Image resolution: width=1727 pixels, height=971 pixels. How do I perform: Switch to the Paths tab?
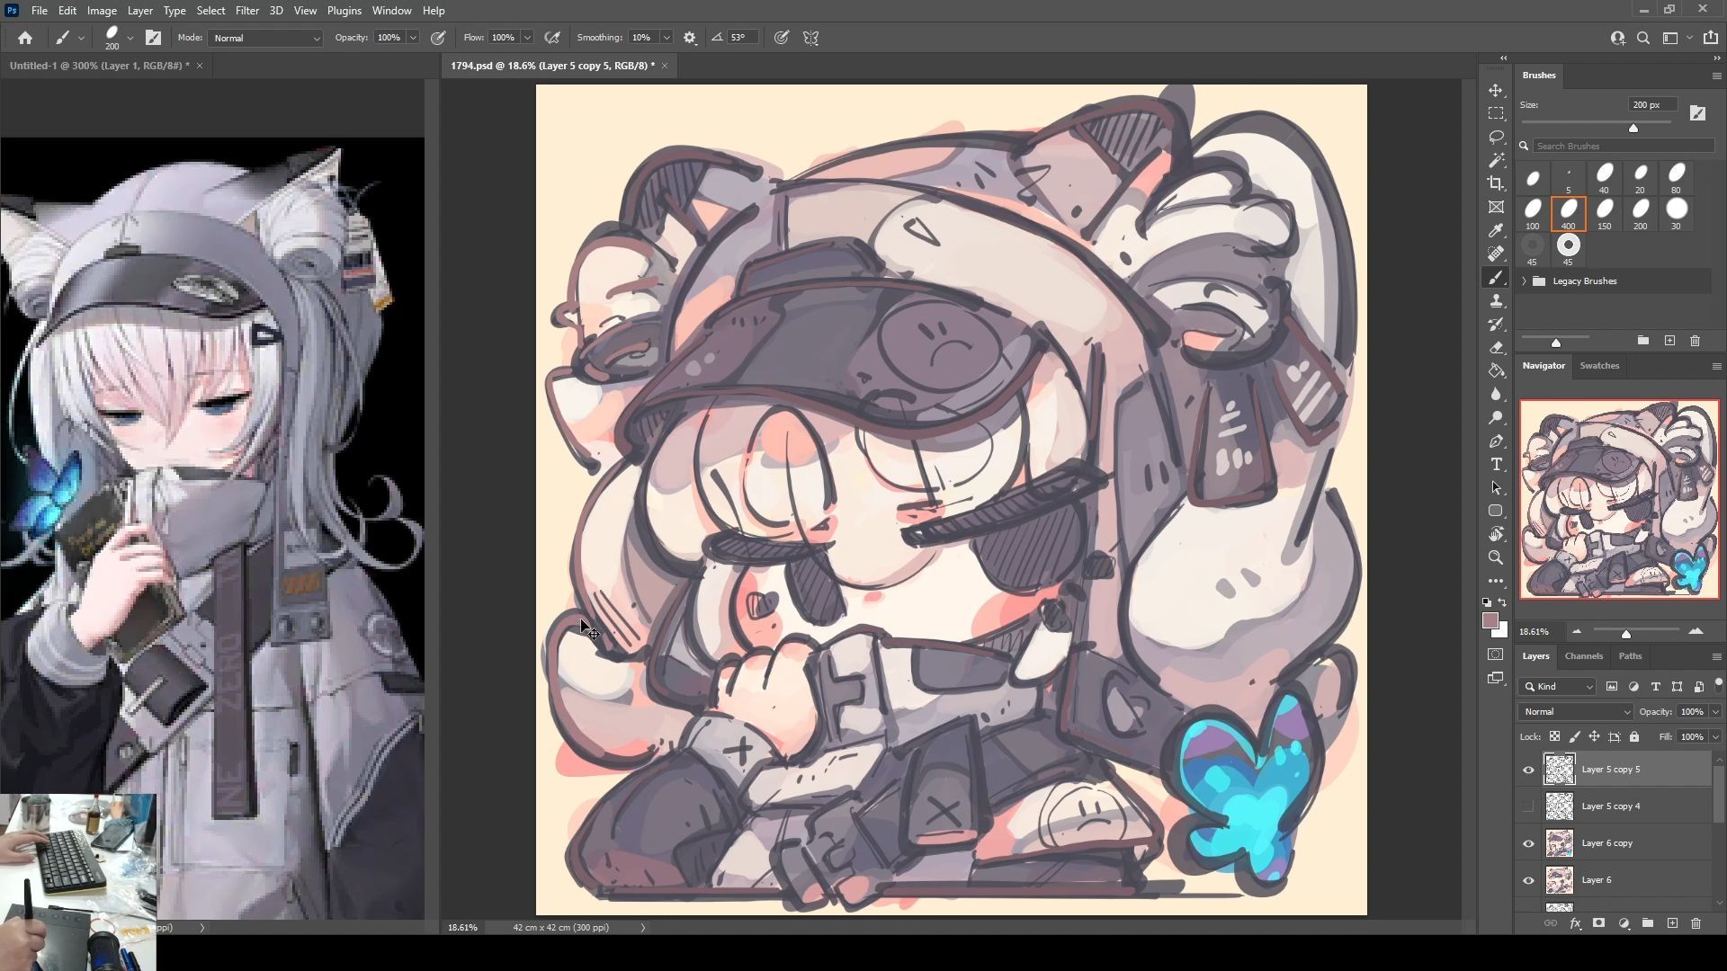pyautogui.click(x=1630, y=656)
